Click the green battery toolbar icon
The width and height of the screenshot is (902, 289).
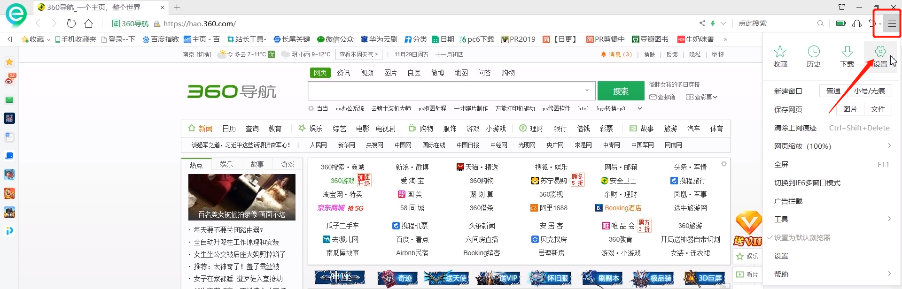[x=841, y=23]
